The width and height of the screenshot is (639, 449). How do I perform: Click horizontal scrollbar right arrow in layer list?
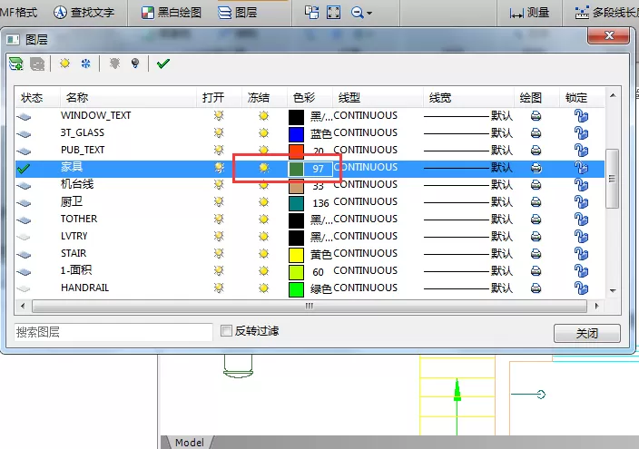tap(596, 306)
